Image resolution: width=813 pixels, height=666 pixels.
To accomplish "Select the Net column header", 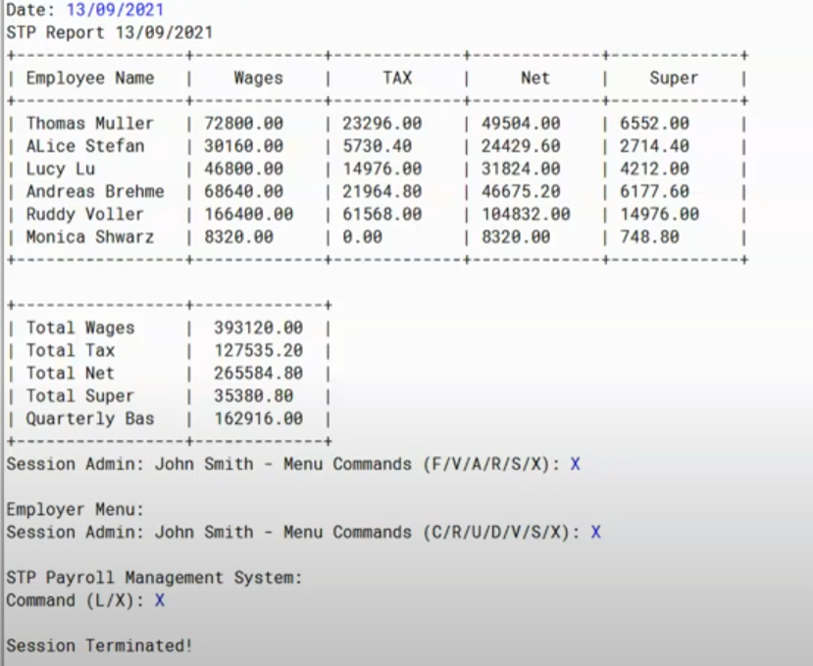I will (x=534, y=78).
